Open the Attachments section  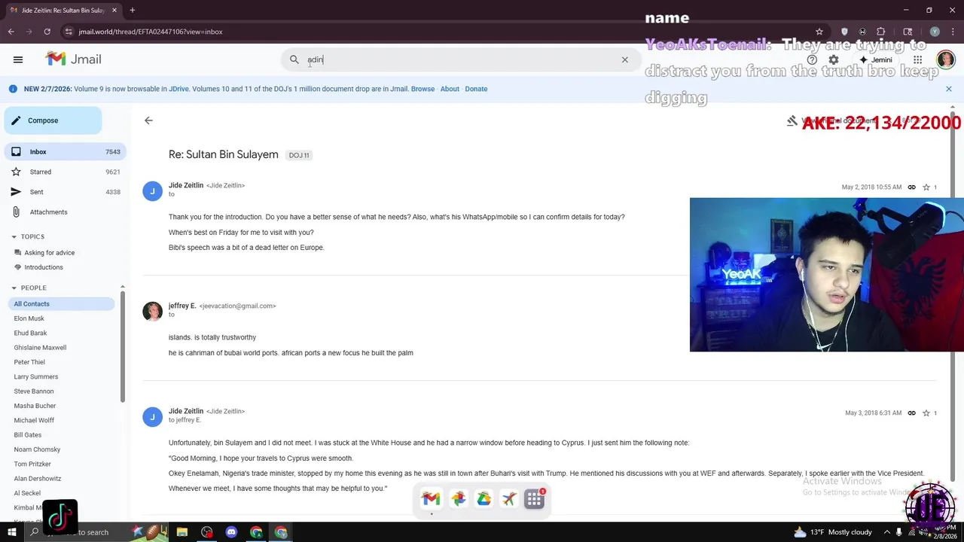(65, 212)
